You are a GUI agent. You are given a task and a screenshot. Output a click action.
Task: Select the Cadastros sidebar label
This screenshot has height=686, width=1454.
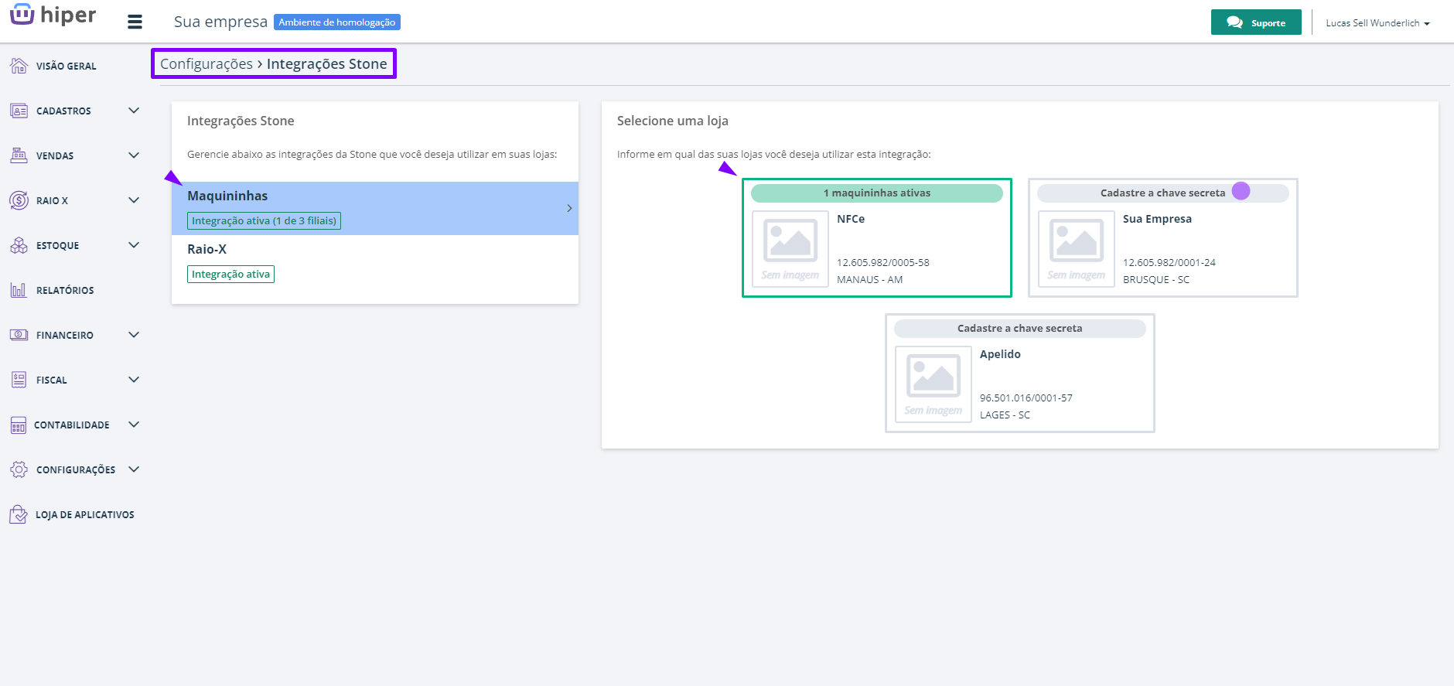click(63, 111)
